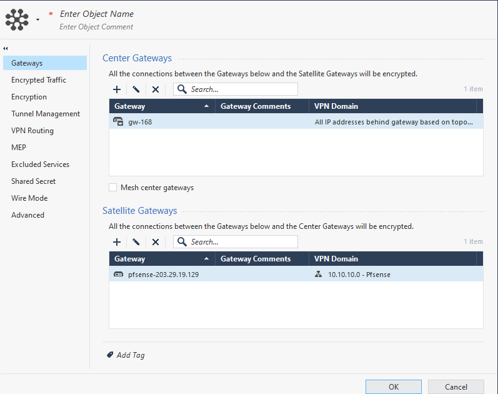This screenshot has height=394, width=498.
Task: Open dropdown arrow next to community icon
Action: (x=37, y=20)
